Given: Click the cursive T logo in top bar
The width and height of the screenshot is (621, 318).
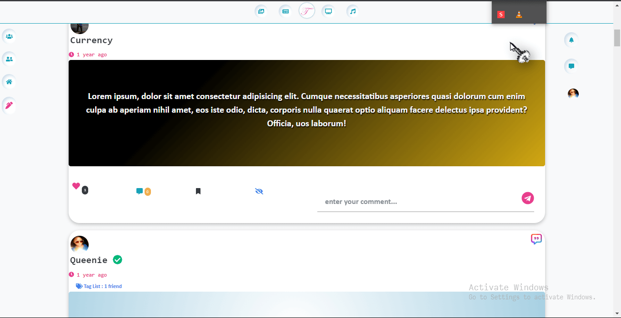Looking at the screenshot, I should pyautogui.click(x=307, y=11).
